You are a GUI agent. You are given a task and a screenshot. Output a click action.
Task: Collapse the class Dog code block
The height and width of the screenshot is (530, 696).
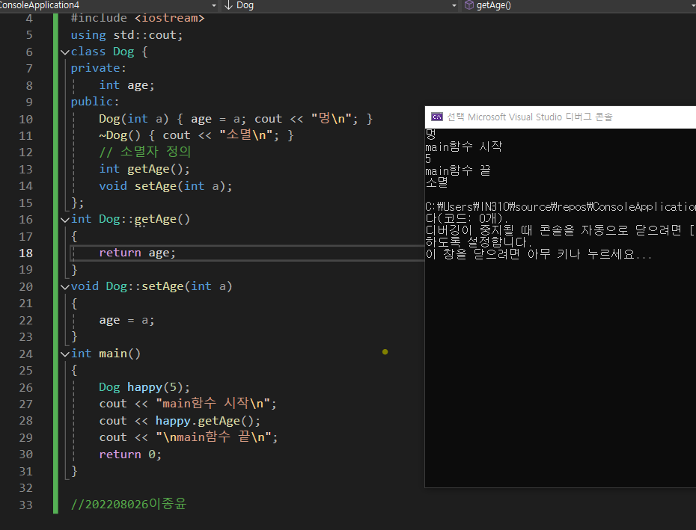65,52
